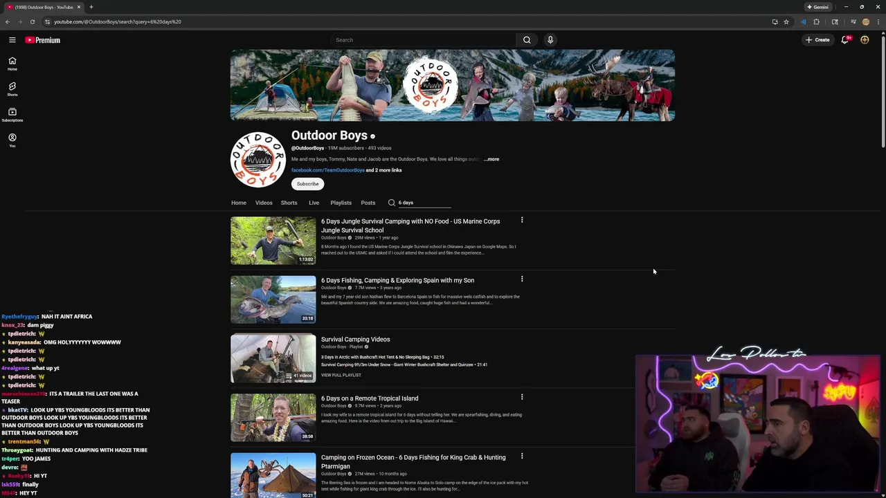Screen dimensions: 886x498
Task: Open options for Exploring Spain video
Action: point(522,279)
